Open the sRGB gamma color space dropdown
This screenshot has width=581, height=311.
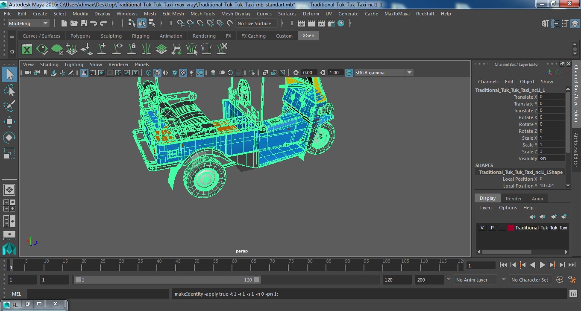click(384, 73)
